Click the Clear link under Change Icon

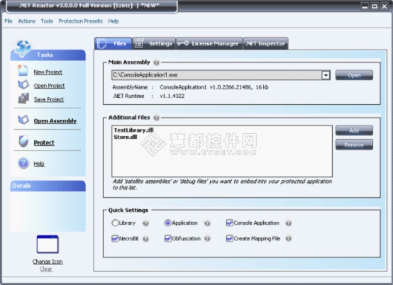point(46,269)
